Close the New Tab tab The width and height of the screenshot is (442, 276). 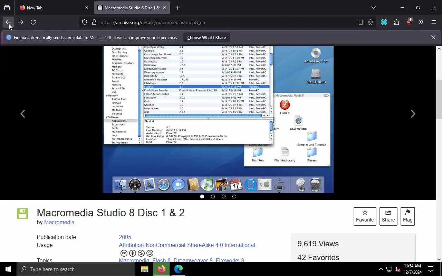point(87,8)
